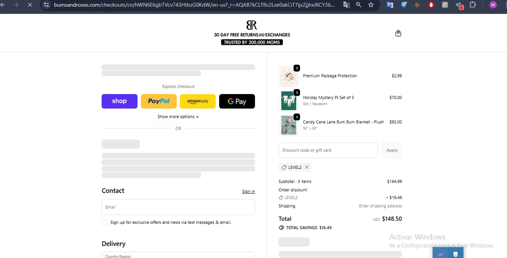Focus the Email input field
Image resolution: width=507 pixels, height=258 pixels.
[x=178, y=207]
